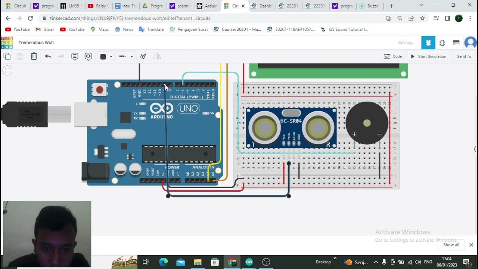Open a new browser tab
Image resolution: width=478 pixels, height=269 pixels.
click(391, 6)
